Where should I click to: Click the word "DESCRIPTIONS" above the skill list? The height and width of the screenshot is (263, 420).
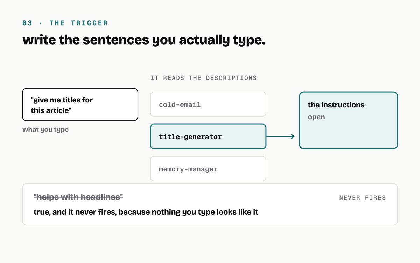coord(231,78)
